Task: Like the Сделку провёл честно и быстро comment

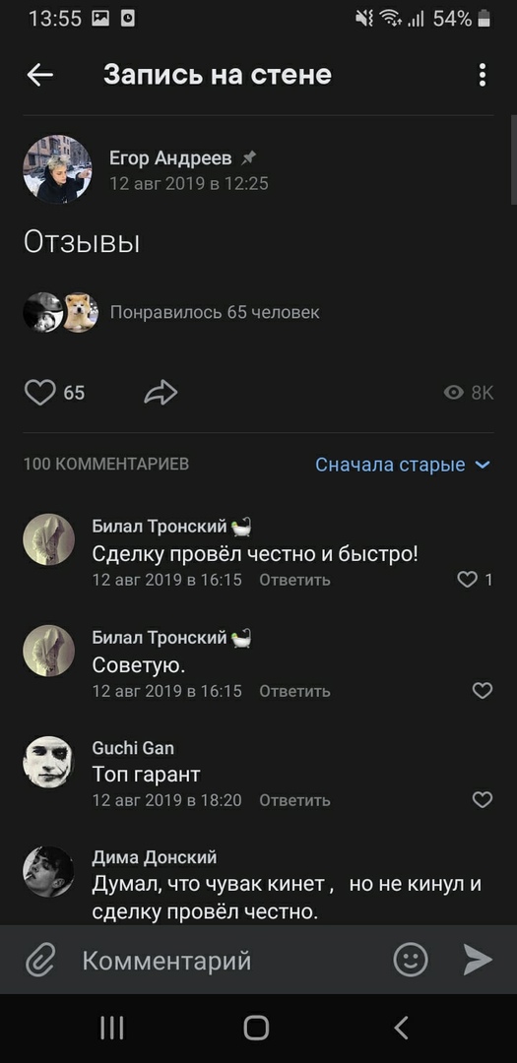Action: (x=468, y=580)
